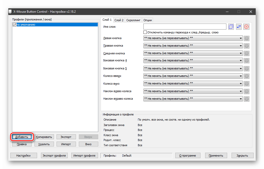This screenshot has height=169, width=264.
Task: Minimize the X-Mouse Button Control window
Action: (x=227, y=12)
